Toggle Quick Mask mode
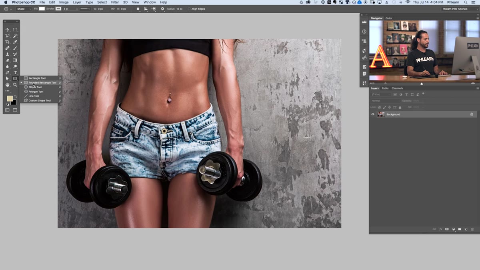Image resolution: width=480 pixels, height=270 pixels. pyautogui.click(x=7, y=110)
